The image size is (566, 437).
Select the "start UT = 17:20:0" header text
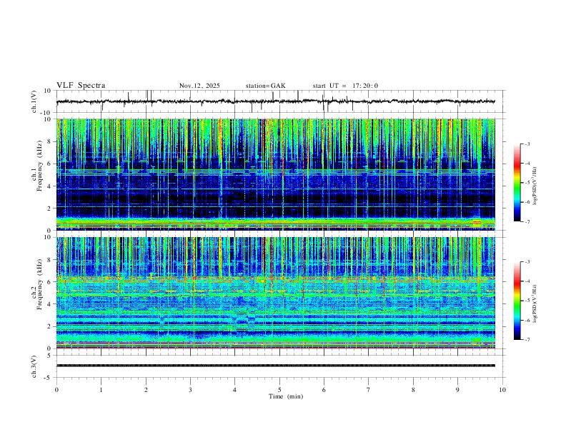345,86
